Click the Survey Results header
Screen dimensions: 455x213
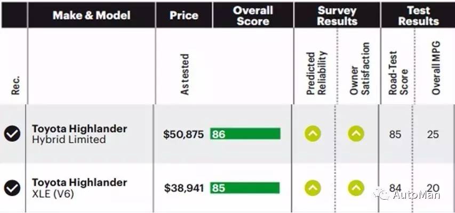point(337,15)
